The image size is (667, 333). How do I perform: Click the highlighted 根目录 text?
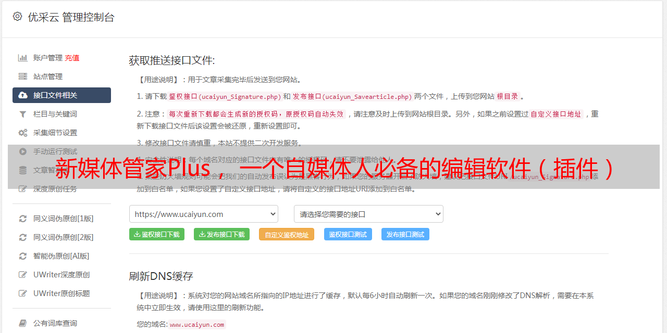508,96
